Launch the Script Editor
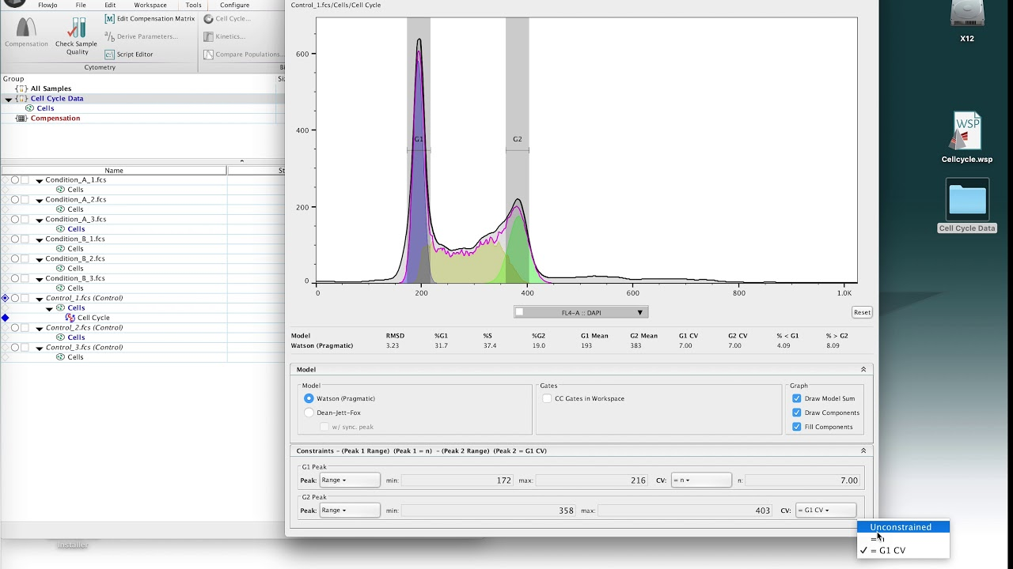This screenshot has height=569, width=1013. [129, 55]
